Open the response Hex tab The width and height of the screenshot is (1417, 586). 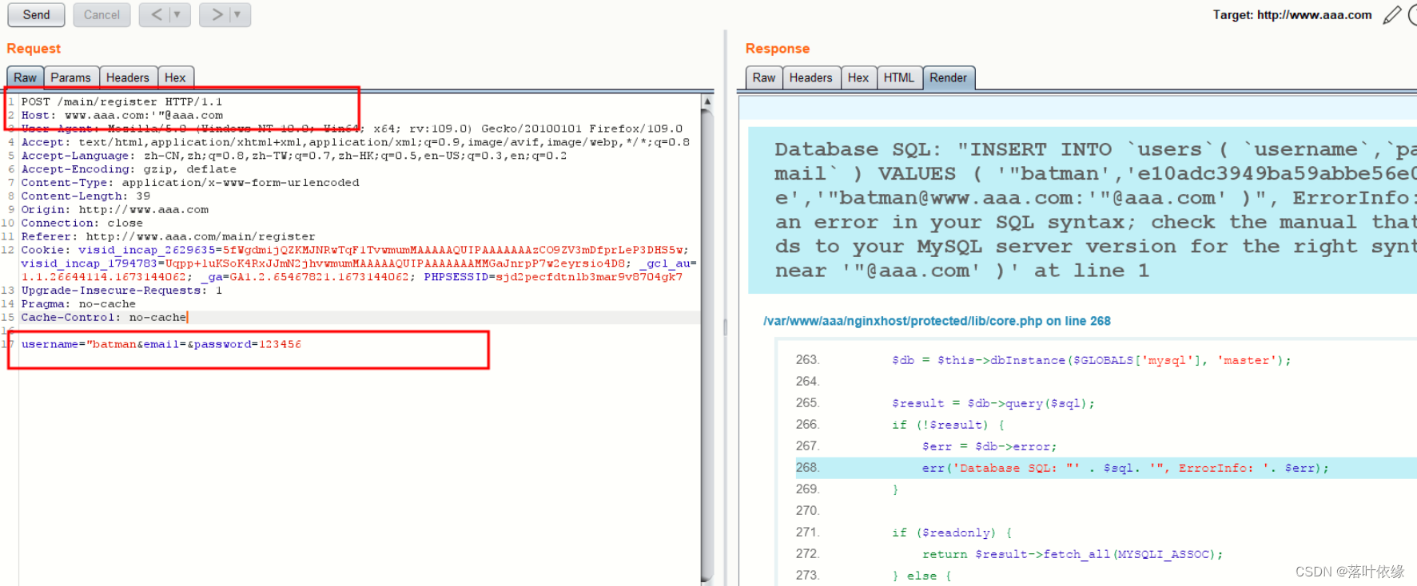(x=858, y=77)
